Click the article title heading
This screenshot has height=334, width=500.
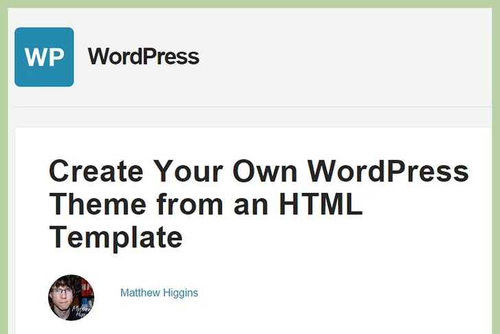[258, 204]
